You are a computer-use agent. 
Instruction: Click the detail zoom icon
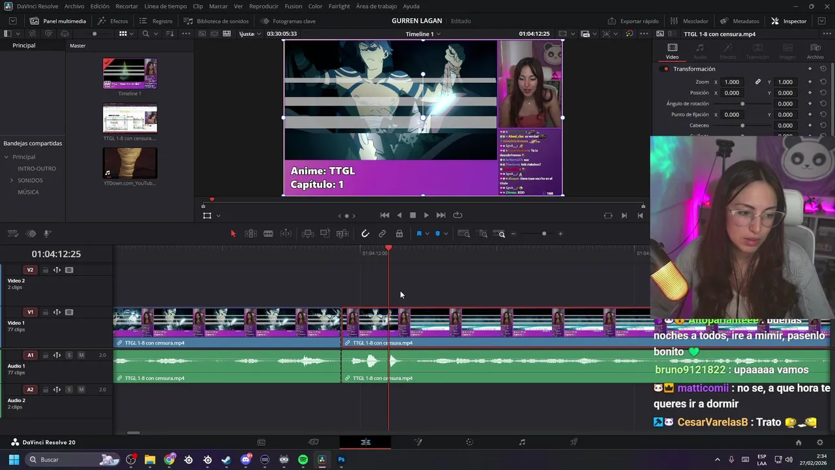pos(483,234)
